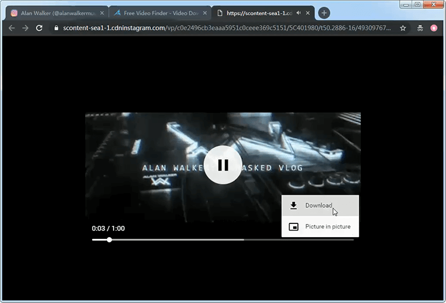Choose Download from the video menu
The image size is (446, 303).
pos(320,206)
